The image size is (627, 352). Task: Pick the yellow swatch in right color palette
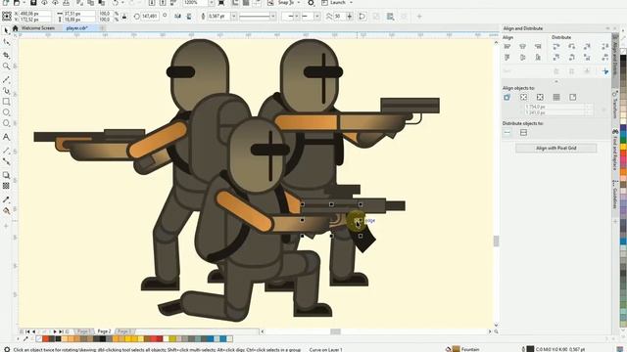[x=623, y=148]
